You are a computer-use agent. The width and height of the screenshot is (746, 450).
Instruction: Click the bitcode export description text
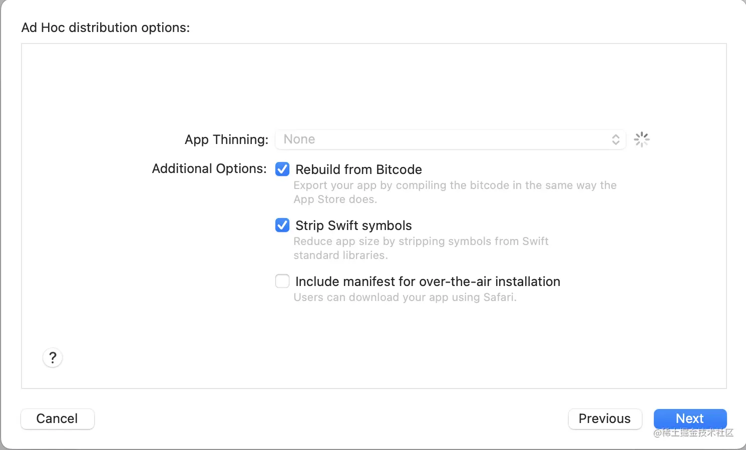point(455,192)
